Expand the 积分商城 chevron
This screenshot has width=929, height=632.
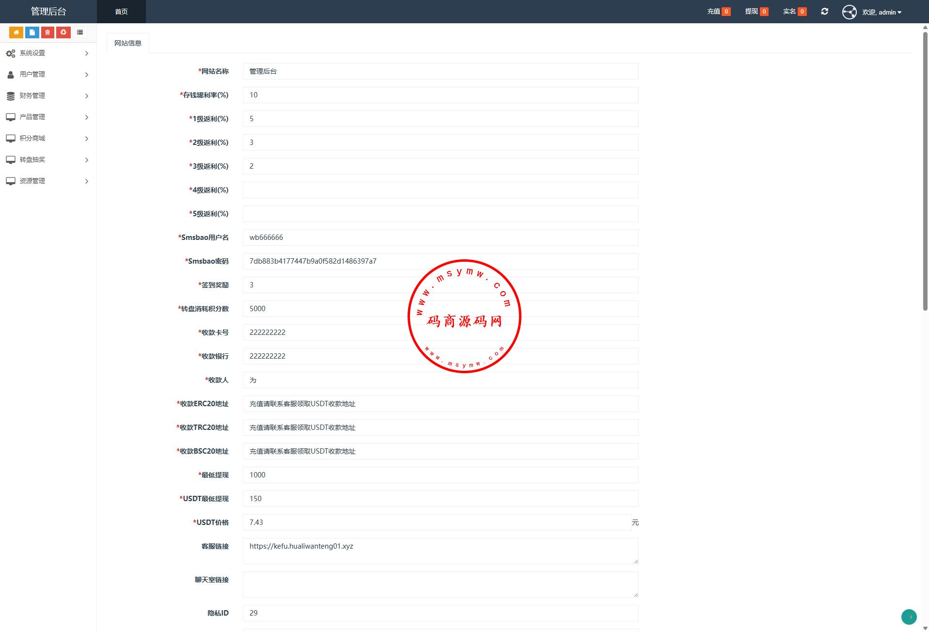(x=87, y=139)
